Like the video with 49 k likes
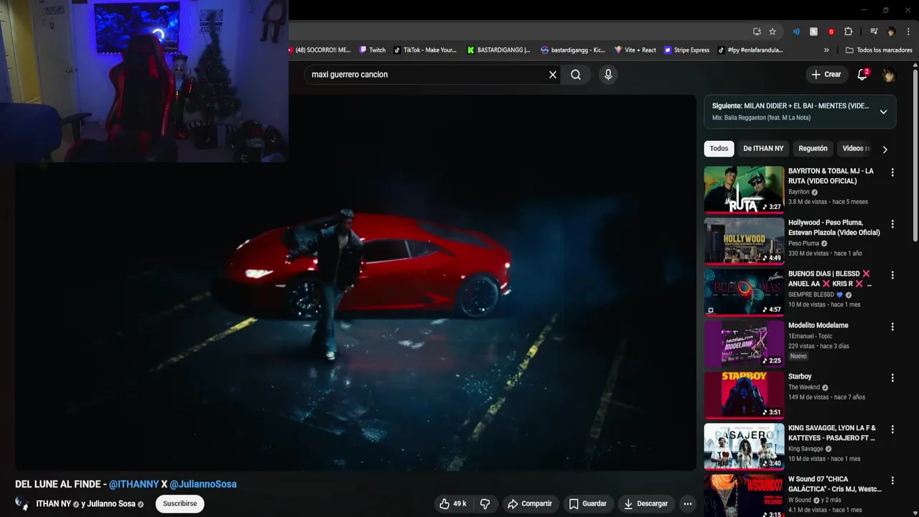Viewport: 919px width, 517px height. (453, 504)
